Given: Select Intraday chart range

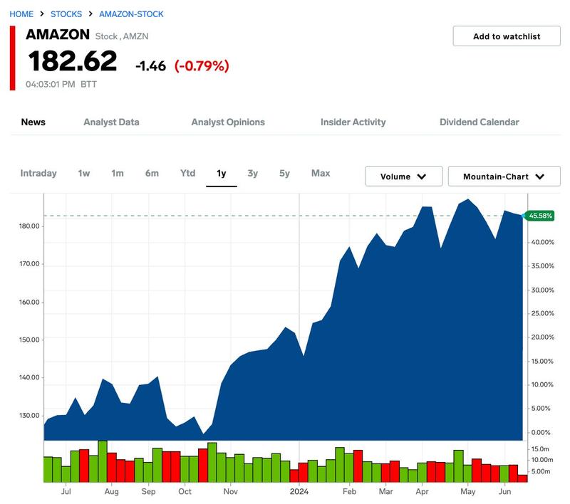Looking at the screenshot, I should pyautogui.click(x=38, y=173).
